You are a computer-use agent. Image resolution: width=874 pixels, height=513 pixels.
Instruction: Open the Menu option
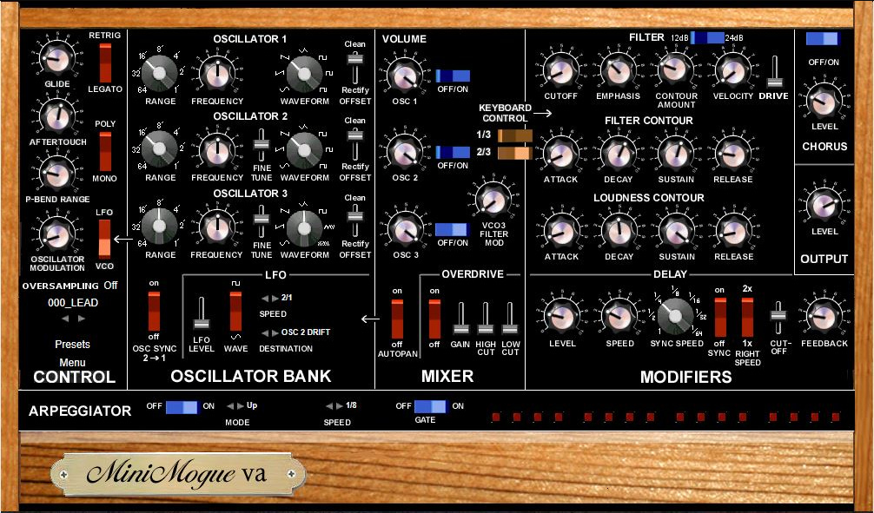[x=72, y=362]
